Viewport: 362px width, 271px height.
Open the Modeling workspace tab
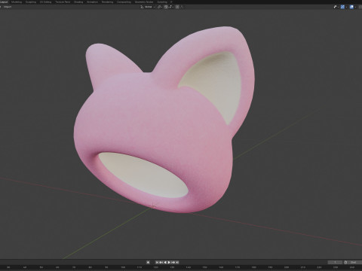[17, 2]
